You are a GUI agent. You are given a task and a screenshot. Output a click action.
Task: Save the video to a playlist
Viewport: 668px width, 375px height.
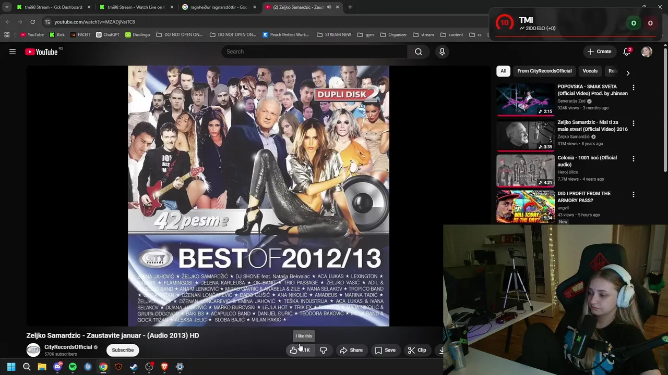click(x=385, y=350)
